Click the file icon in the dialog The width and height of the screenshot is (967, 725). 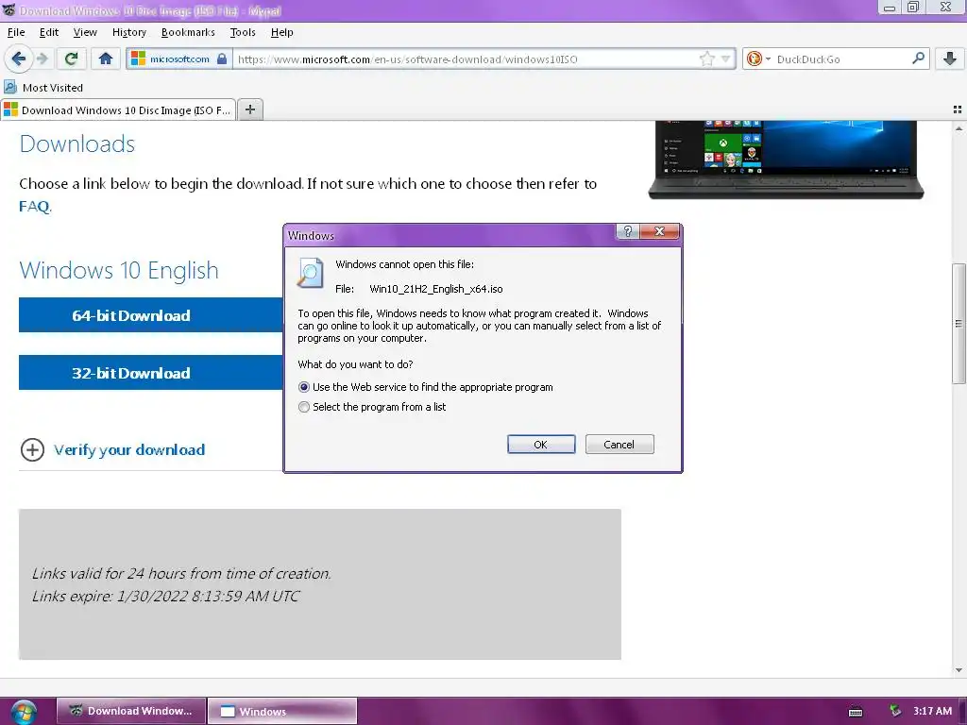point(310,273)
